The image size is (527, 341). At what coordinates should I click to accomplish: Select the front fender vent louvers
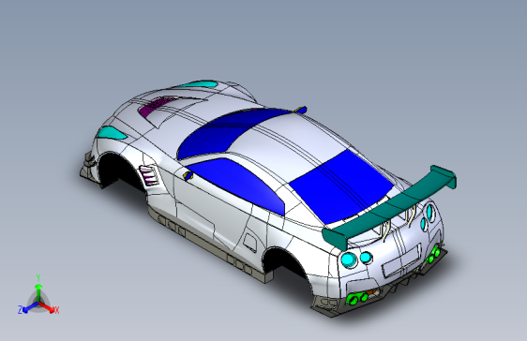click(x=149, y=175)
